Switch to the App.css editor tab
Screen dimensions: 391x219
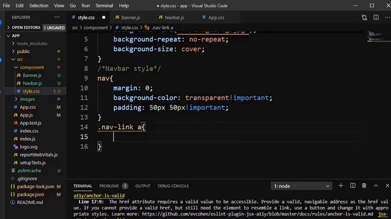click(216, 18)
